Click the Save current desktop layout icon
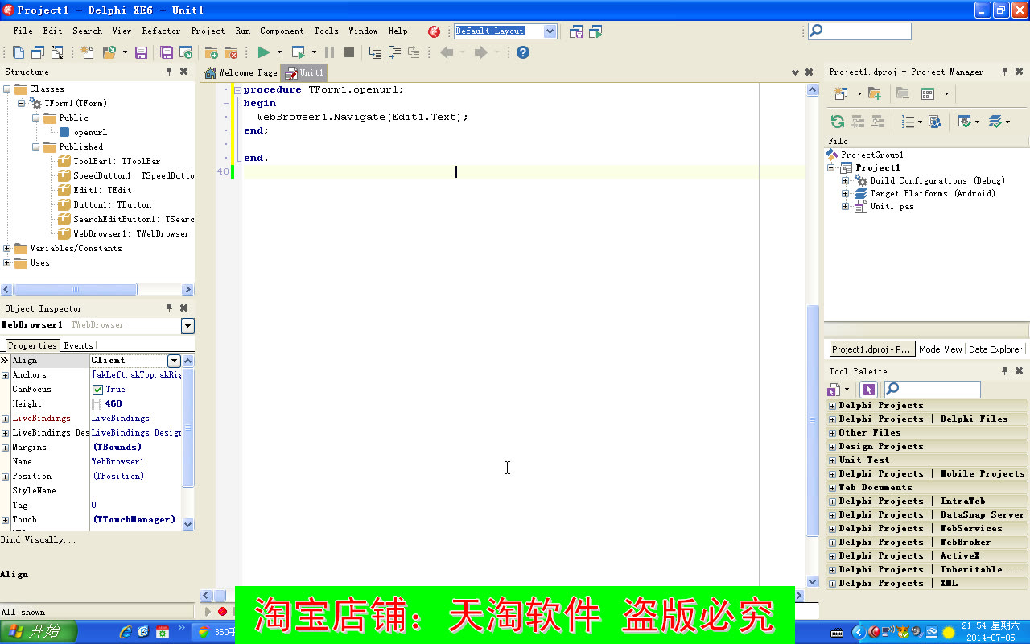This screenshot has width=1030, height=644. point(576,31)
